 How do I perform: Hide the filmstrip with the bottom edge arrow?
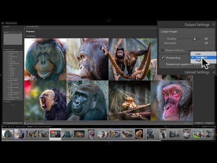tap(108, 142)
